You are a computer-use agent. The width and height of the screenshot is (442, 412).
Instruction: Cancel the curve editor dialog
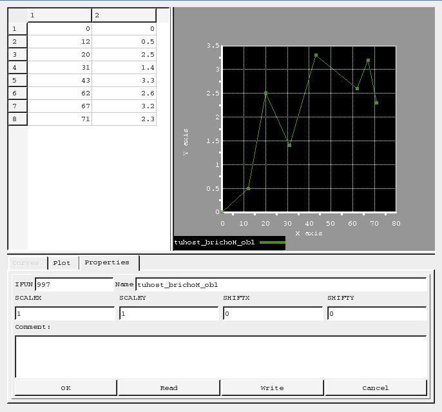point(376,387)
